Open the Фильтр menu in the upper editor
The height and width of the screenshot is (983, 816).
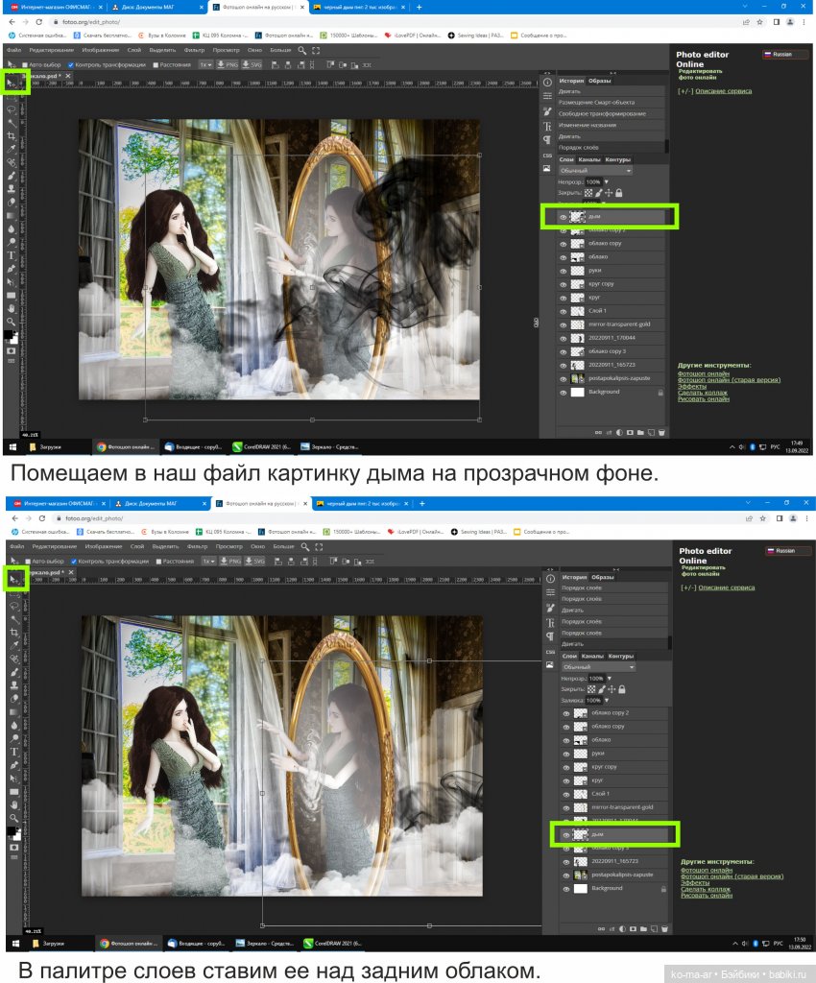coord(194,50)
